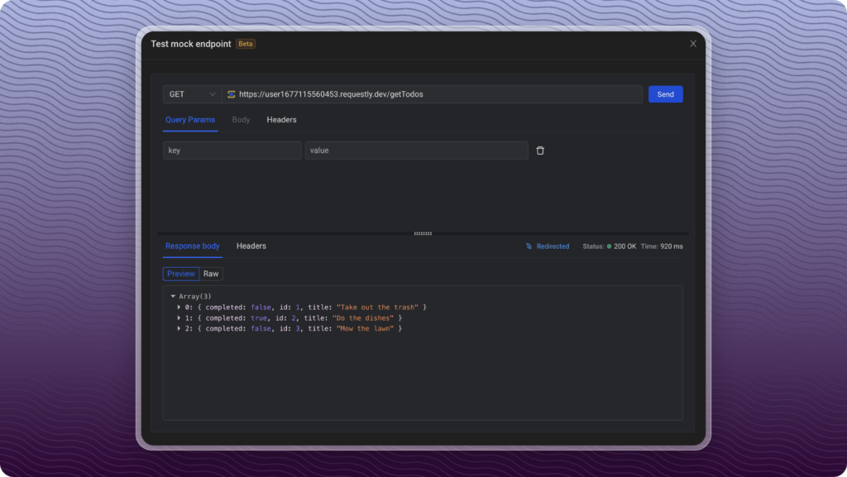Click the Beta badge
The width and height of the screenshot is (847, 477).
click(x=246, y=44)
